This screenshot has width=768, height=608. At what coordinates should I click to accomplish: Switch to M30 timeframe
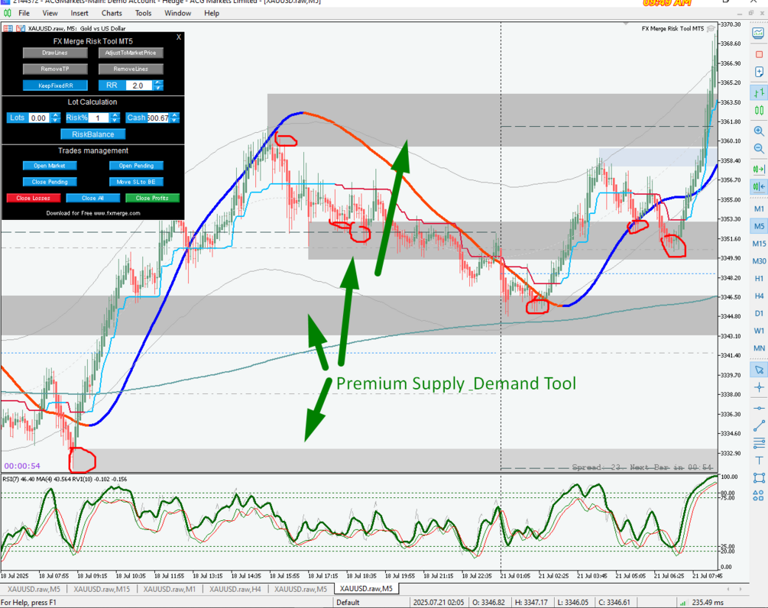759,261
